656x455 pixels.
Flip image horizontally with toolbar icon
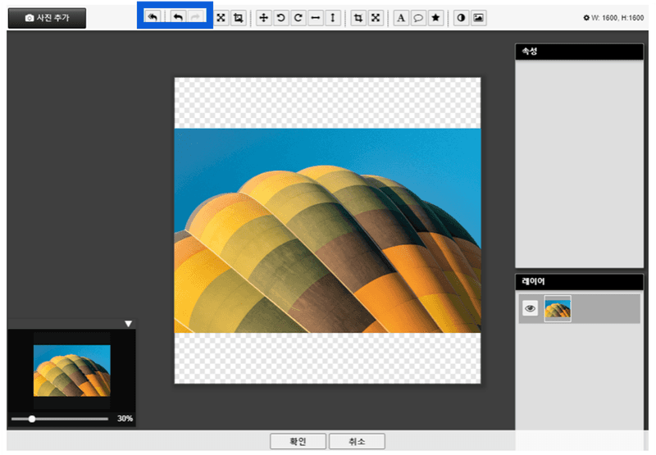(315, 17)
